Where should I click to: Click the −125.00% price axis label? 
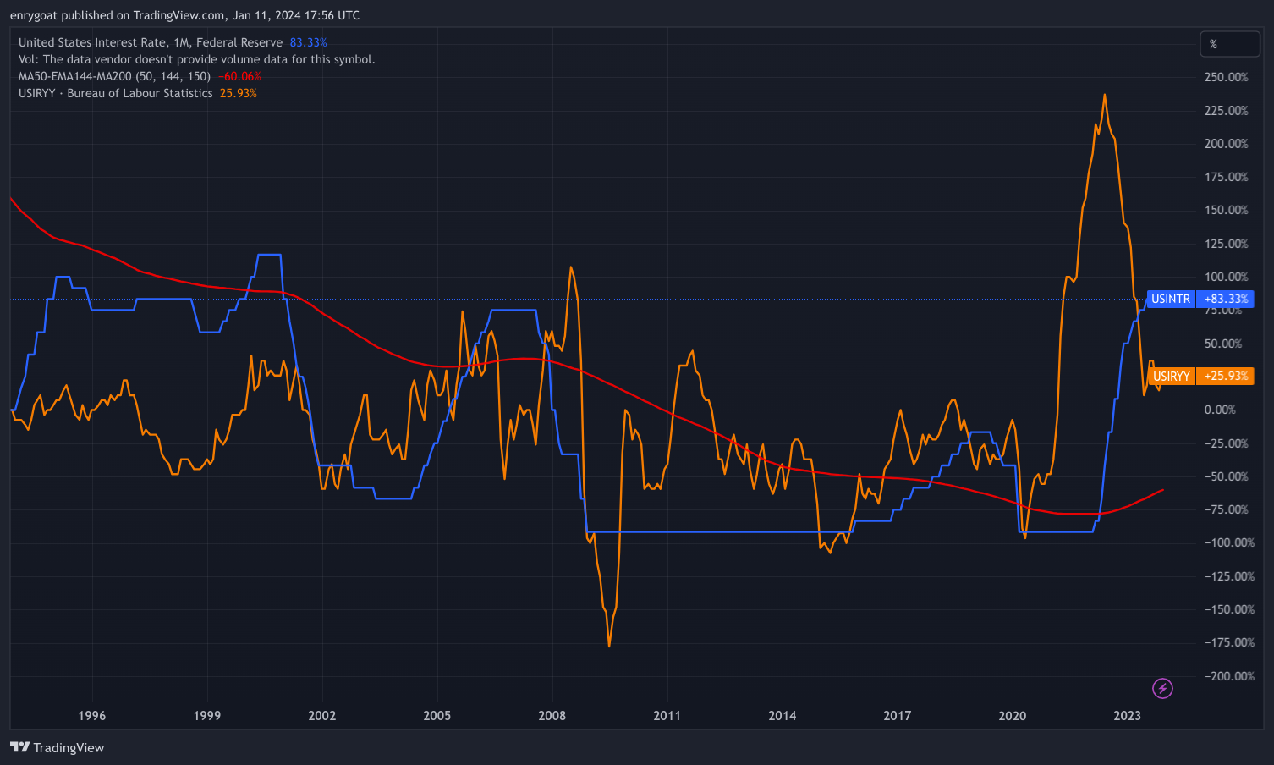[1229, 576]
